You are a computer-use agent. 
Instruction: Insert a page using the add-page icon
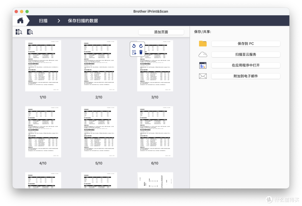point(134,52)
